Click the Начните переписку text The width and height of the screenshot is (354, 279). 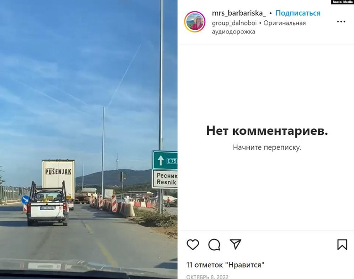click(267, 148)
